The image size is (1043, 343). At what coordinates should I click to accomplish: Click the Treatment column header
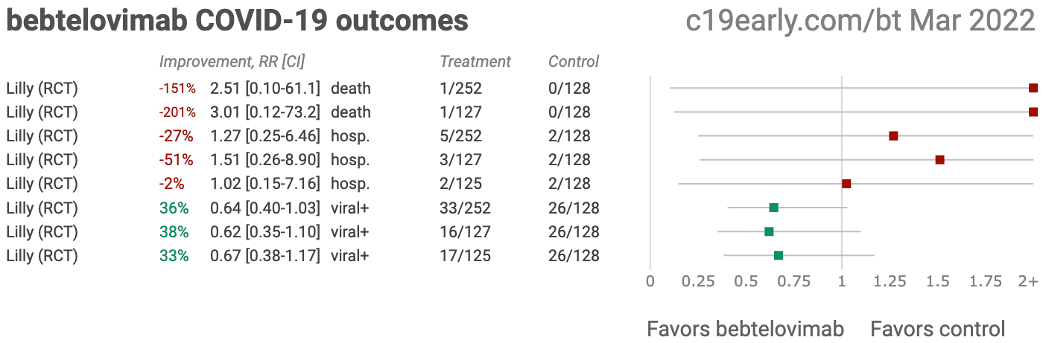[475, 62]
